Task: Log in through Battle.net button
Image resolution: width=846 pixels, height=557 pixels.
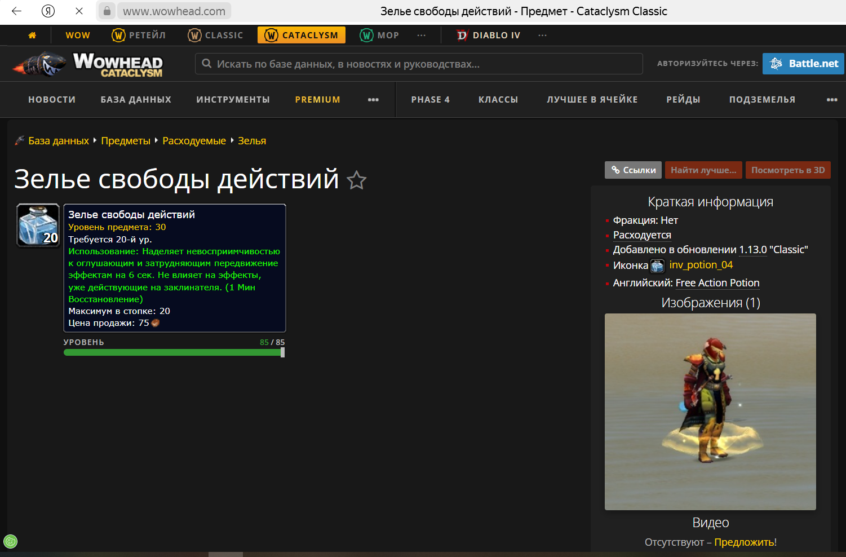Action: click(803, 64)
